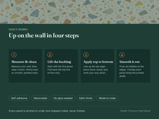Click the step 4 circled number icon

pos(122,55)
